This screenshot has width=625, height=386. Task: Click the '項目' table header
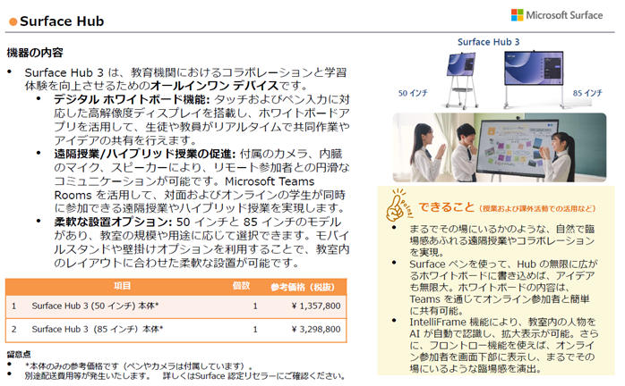coord(123,286)
